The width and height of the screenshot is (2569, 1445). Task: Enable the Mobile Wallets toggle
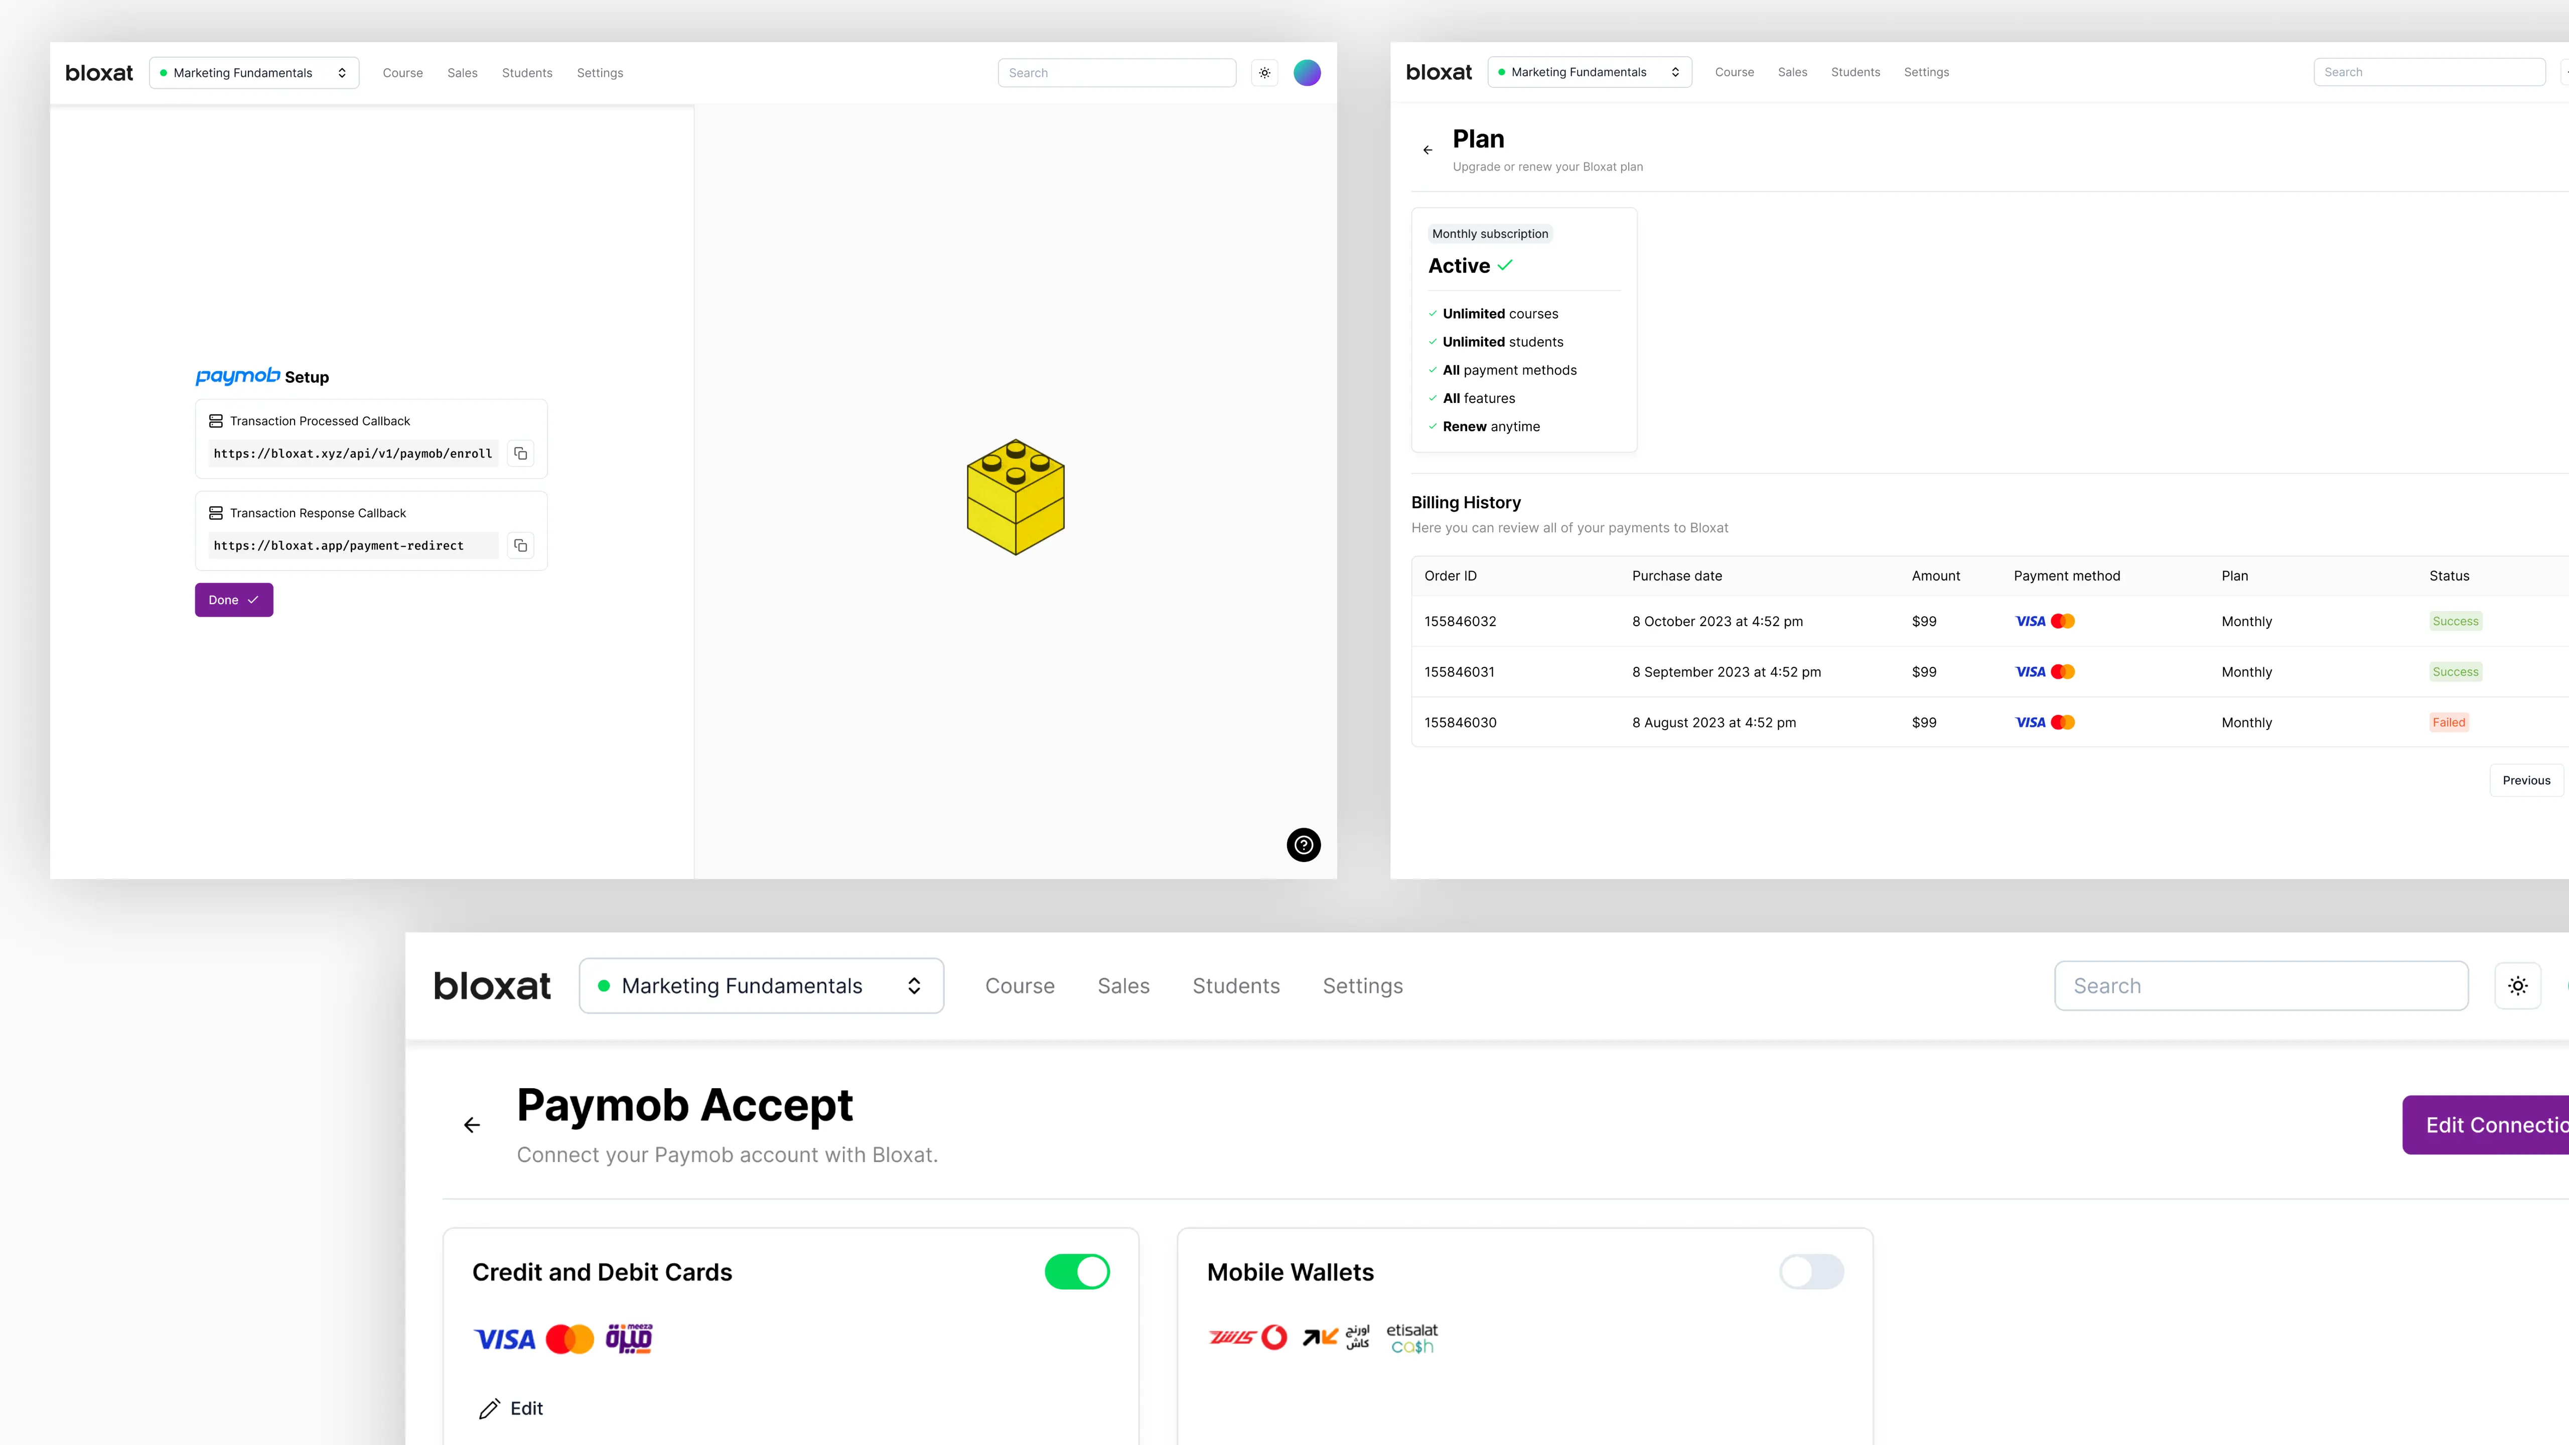1811,1271
